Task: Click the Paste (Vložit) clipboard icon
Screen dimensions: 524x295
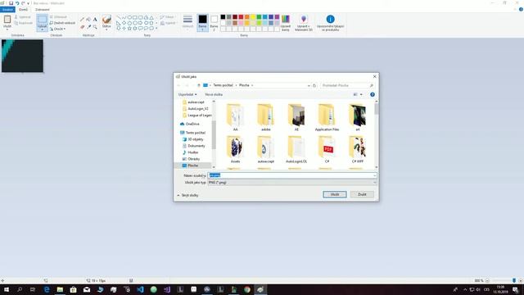Action: tap(7, 20)
